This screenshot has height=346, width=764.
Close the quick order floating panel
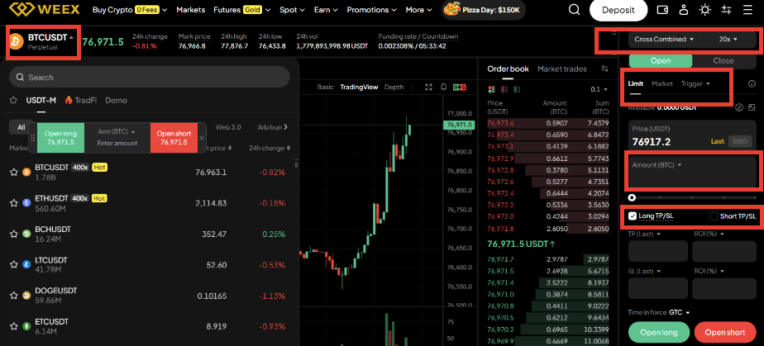[x=202, y=138]
